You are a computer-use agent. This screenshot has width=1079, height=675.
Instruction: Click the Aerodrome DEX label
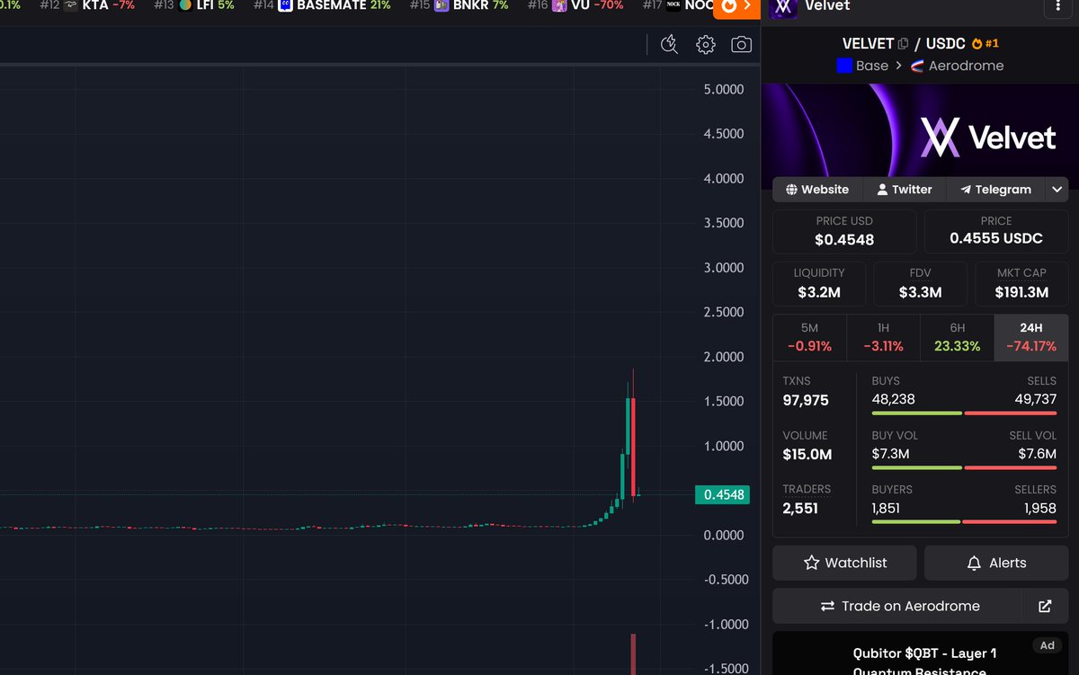click(966, 66)
